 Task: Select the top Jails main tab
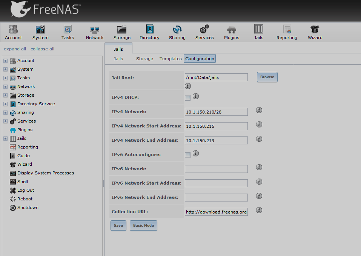click(x=118, y=49)
